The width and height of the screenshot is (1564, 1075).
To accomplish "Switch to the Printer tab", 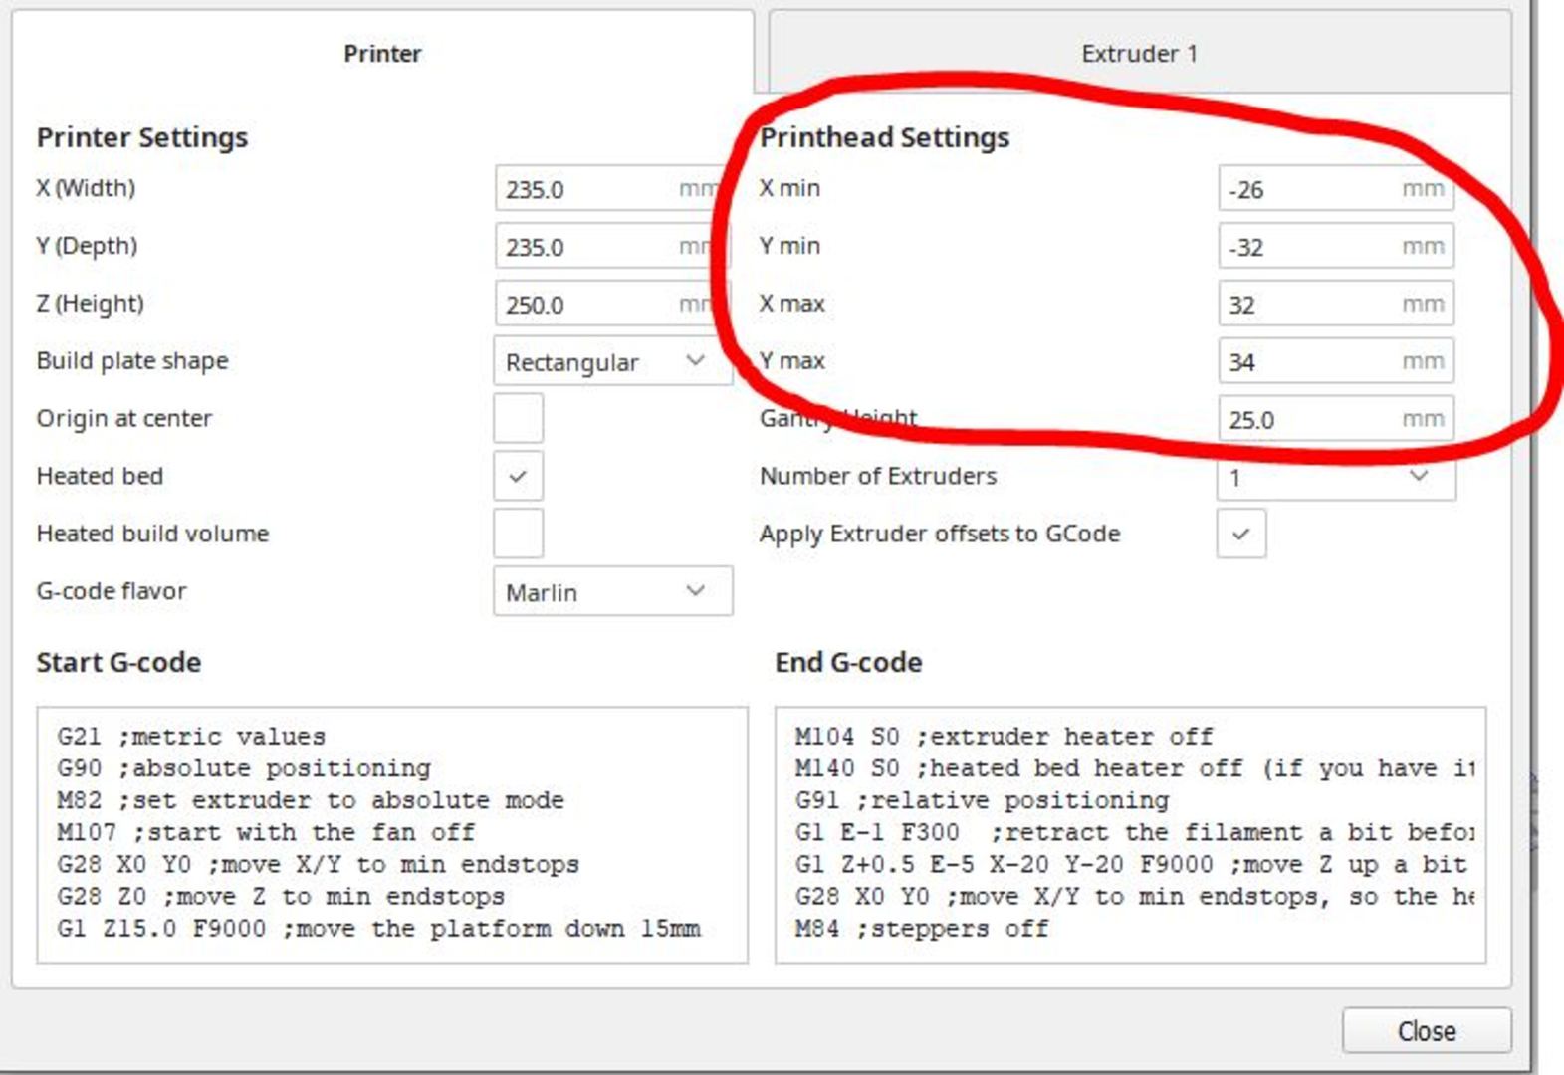I will (382, 54).
